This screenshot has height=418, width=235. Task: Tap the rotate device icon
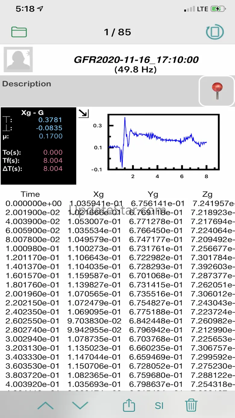coord(215,32)
